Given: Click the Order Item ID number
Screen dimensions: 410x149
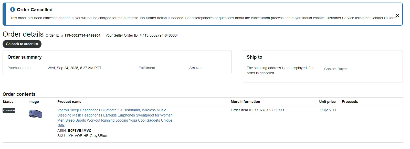Looking at the screenshot, I should pos(269,110).
